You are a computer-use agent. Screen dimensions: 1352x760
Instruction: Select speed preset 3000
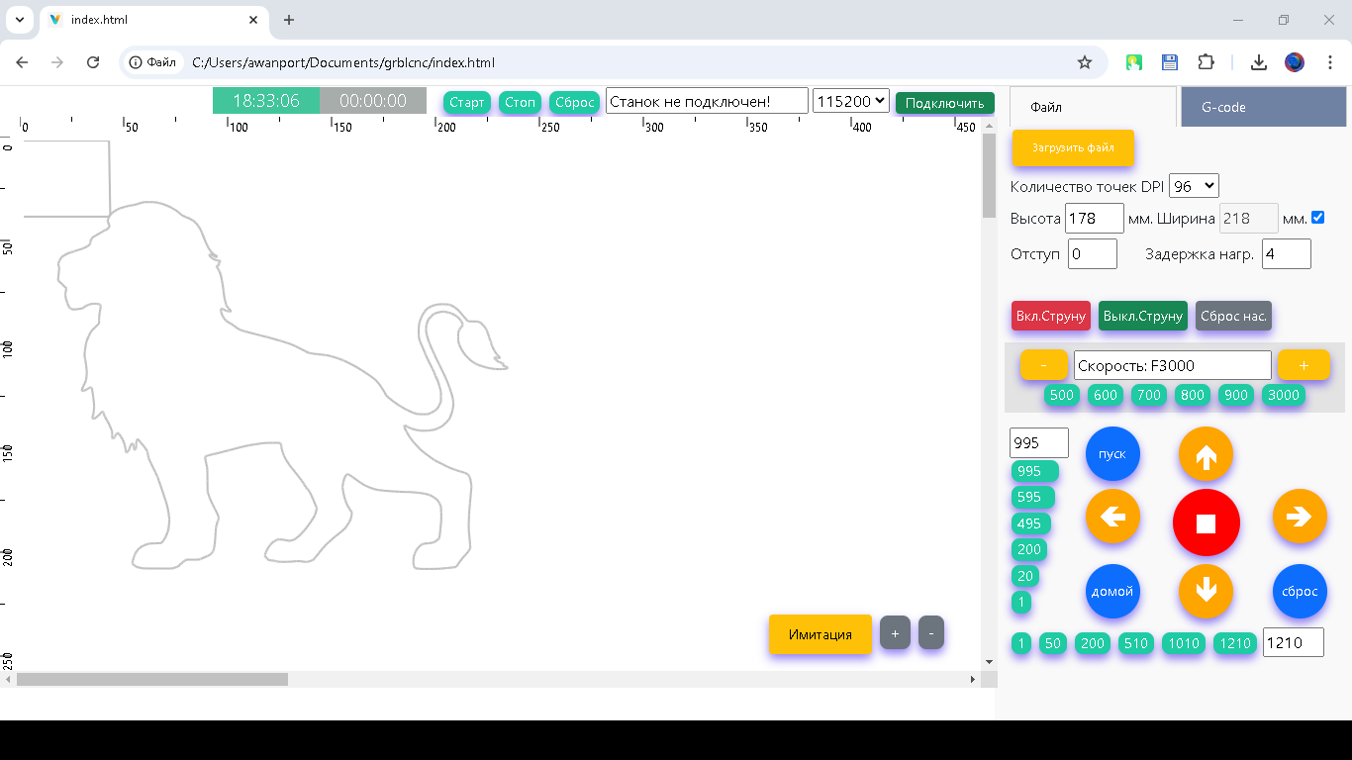pyautogui.click(x=1284, y=395)
